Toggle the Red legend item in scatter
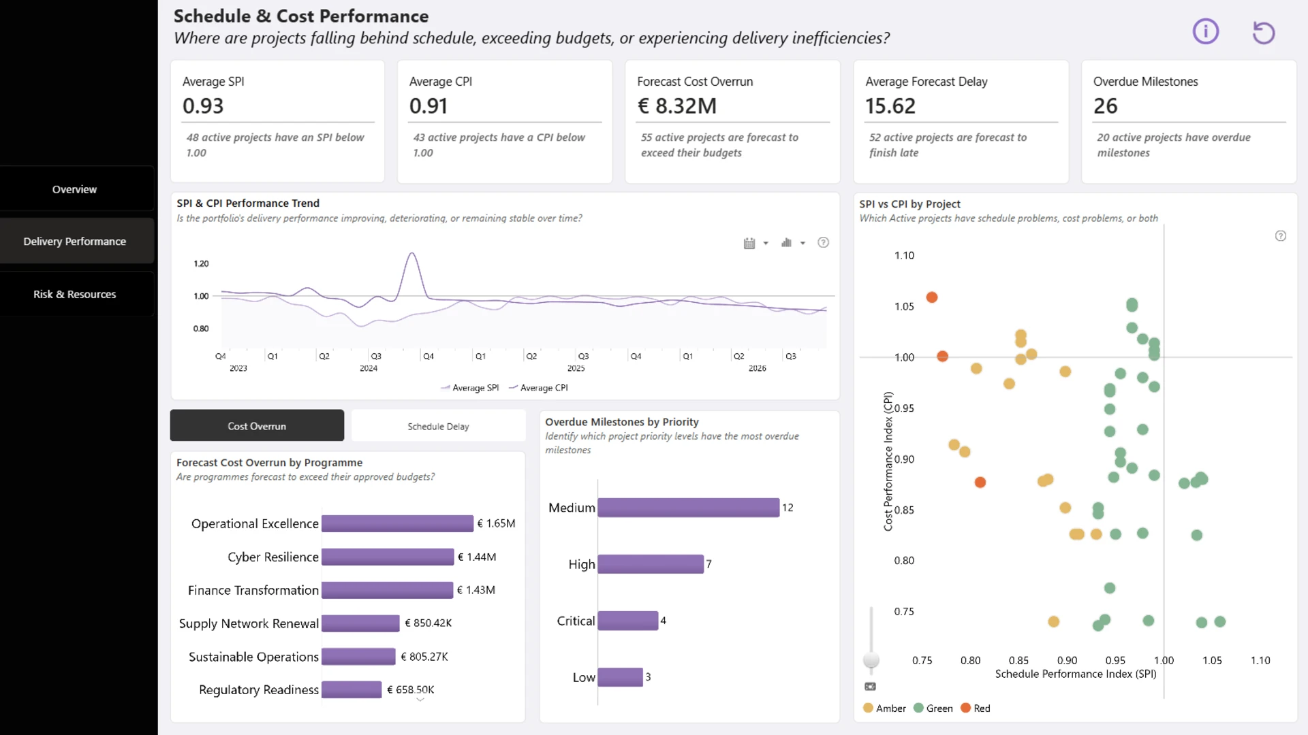Viewport: 1308px width, 735px height. tap(976, 708)
